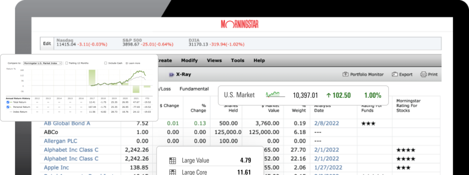Viewport: 469px width, 175px height.
Task: Open X-Ray via its purple icon
Action: 171,74
